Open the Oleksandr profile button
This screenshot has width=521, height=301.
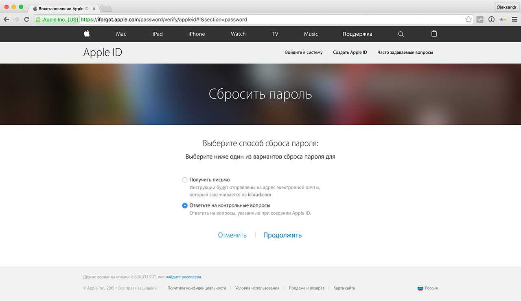(x=506, y=7)
